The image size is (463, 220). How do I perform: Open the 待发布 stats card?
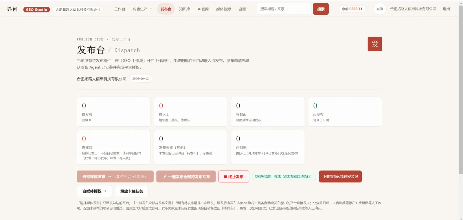coord(114,112)
